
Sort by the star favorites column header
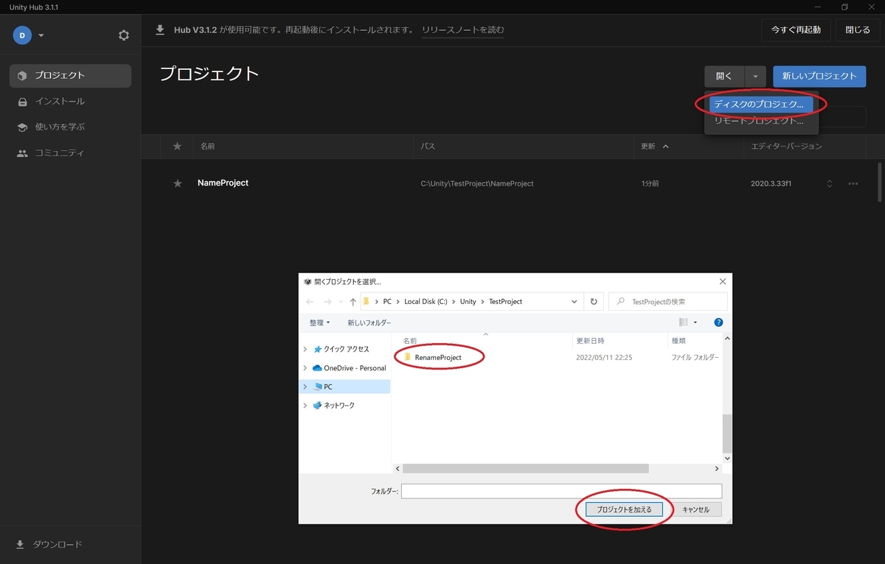(177, 147)
